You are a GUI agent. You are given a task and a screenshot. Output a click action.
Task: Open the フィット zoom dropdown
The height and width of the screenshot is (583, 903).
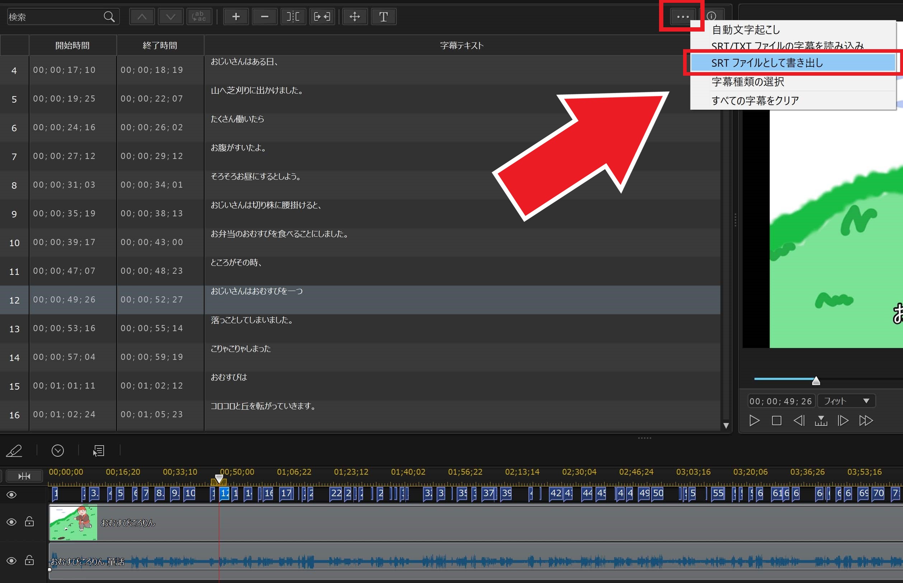click(x=847, y=401)
